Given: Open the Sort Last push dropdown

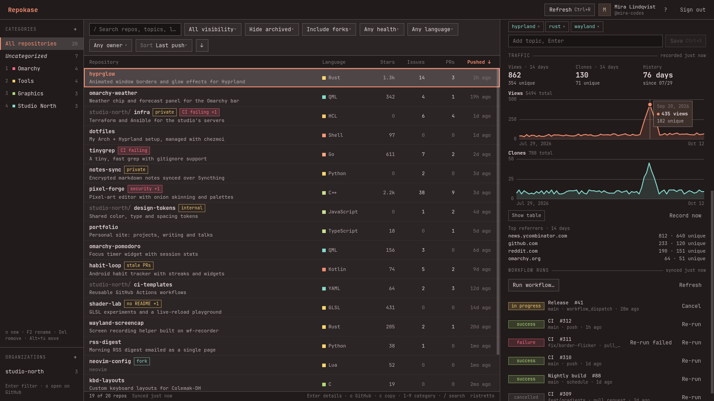Looking at the screenshot, I should pos(164,45).
